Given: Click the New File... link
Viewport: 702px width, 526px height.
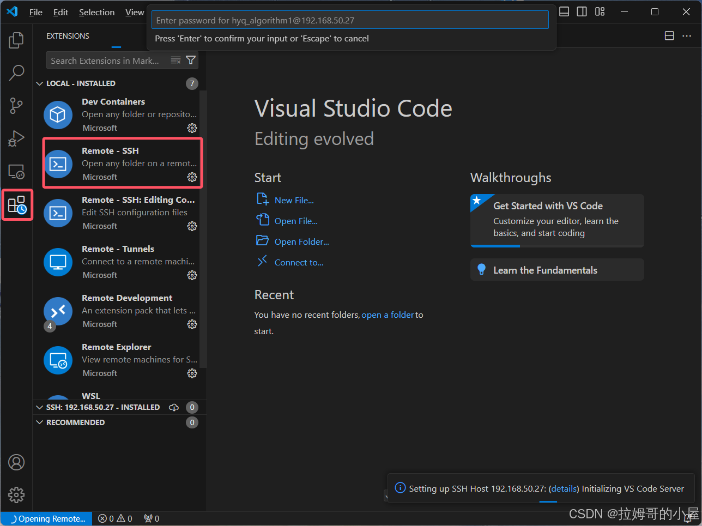Looking at the screenshot, I should point(294,200).
